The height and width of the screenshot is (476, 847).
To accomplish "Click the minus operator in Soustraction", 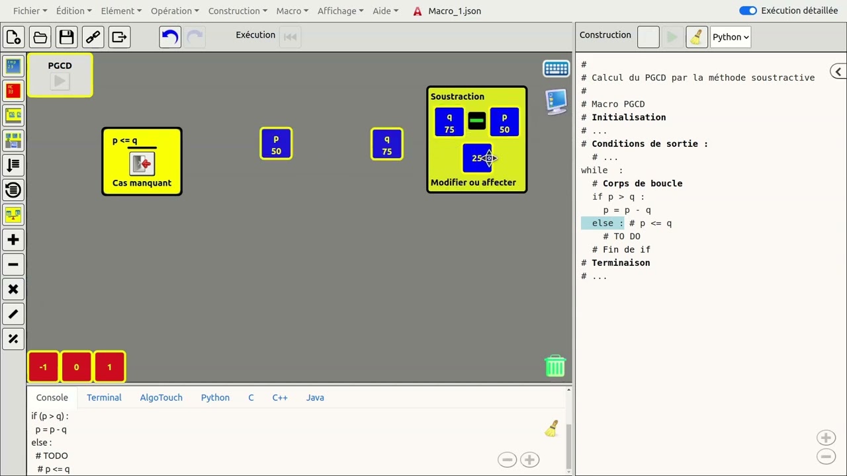I will (476, 121).
